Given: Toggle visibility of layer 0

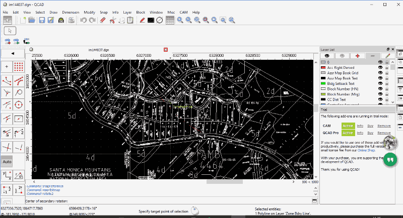Looking at the screenshot, I should [x=380, y=62].
